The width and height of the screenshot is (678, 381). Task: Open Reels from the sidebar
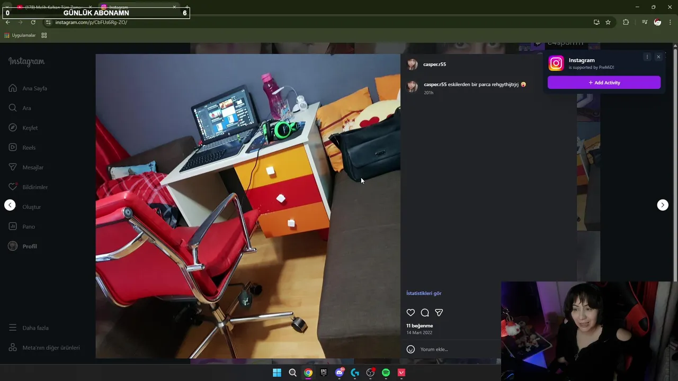pos(22,148)
